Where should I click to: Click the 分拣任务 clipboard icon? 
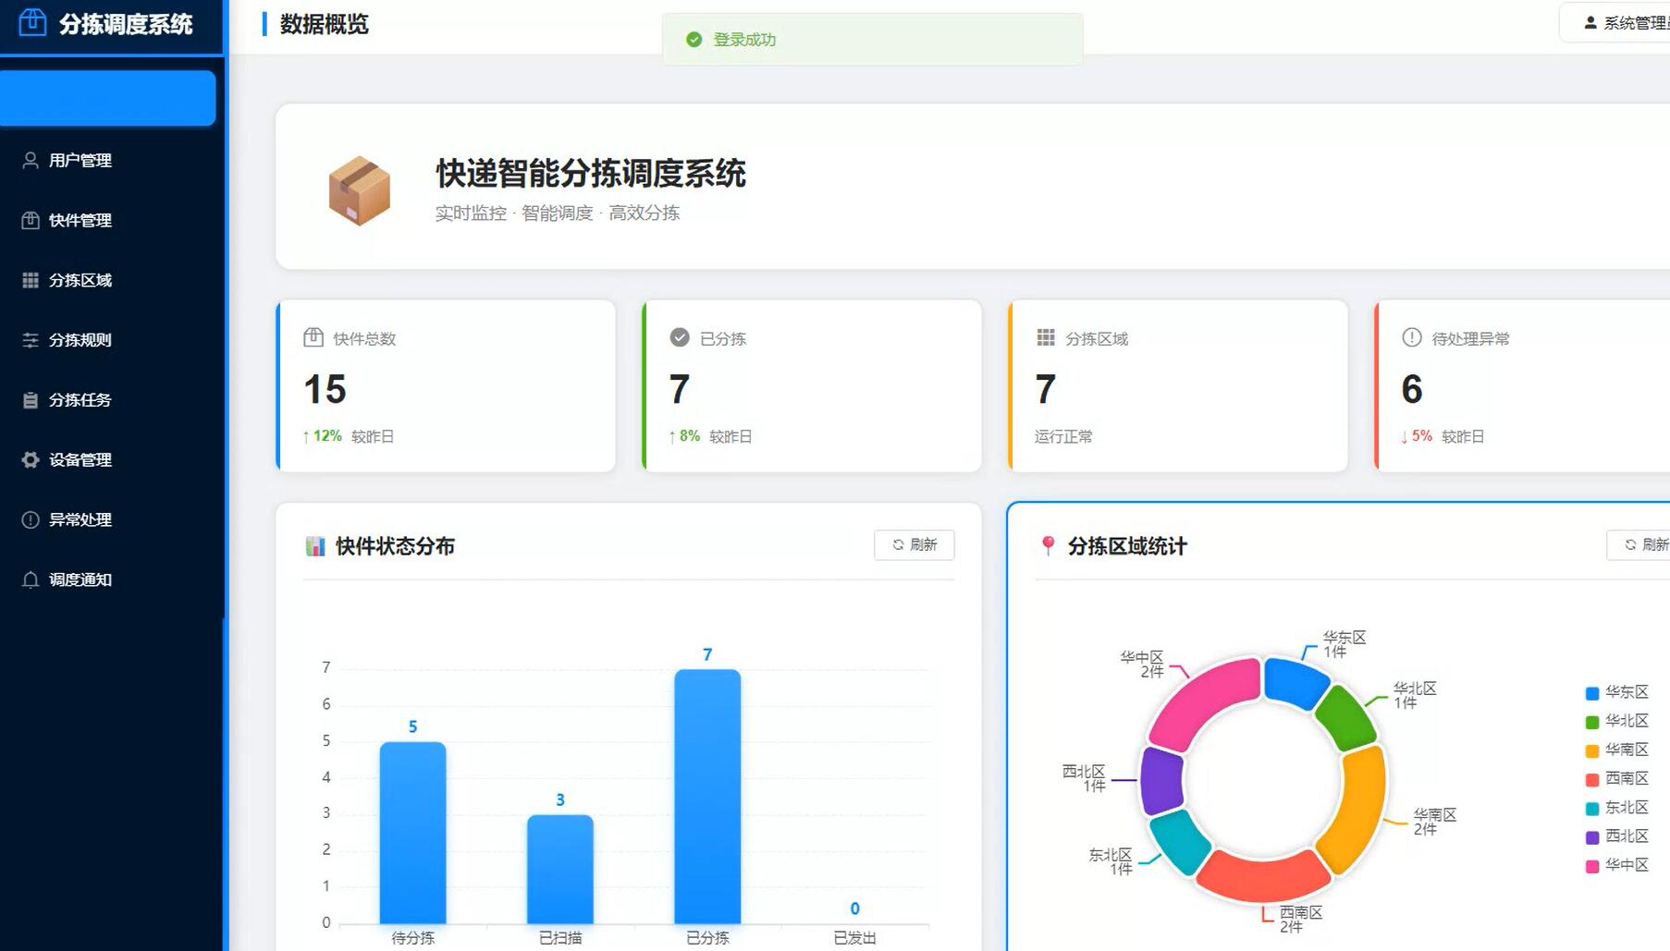click(x=31, y=401)
